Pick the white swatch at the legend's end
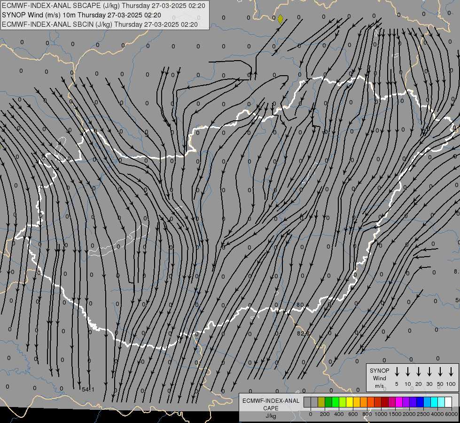460x423 pixels. [x=448, y=402]
